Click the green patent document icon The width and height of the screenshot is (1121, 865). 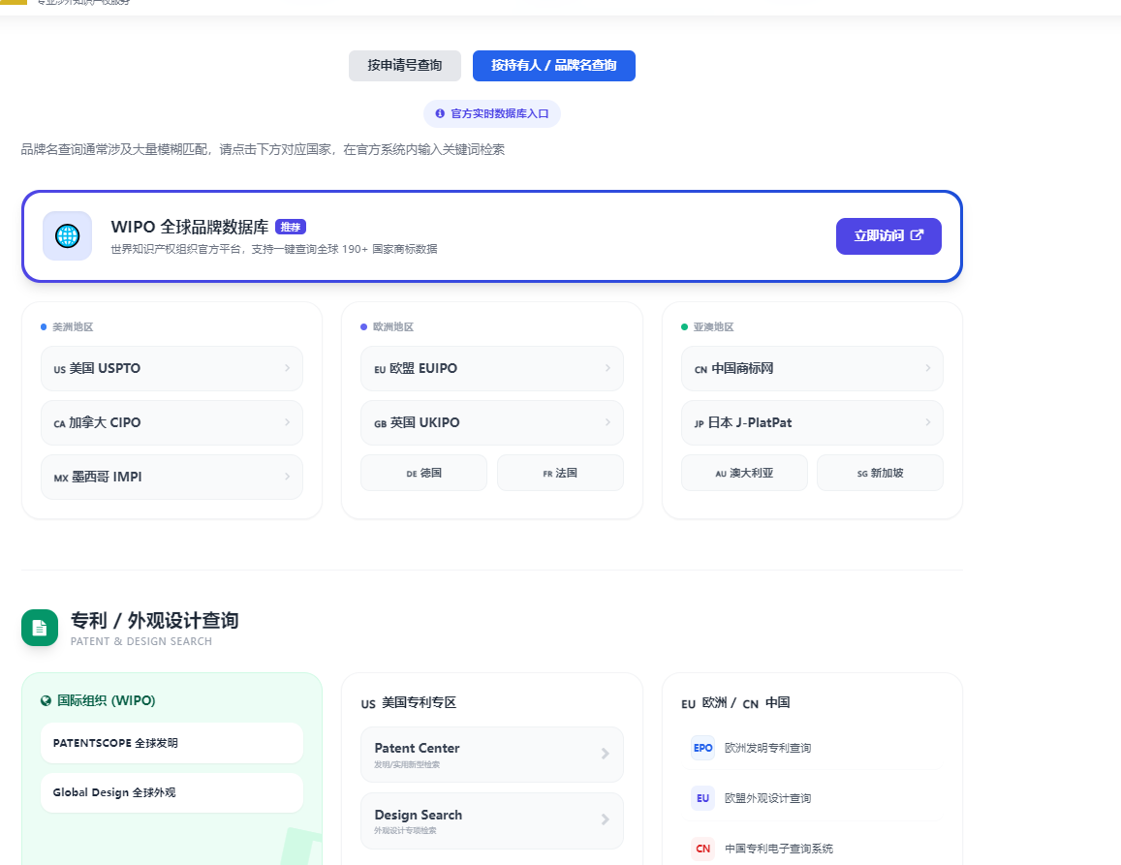click(x=40, y=627)
